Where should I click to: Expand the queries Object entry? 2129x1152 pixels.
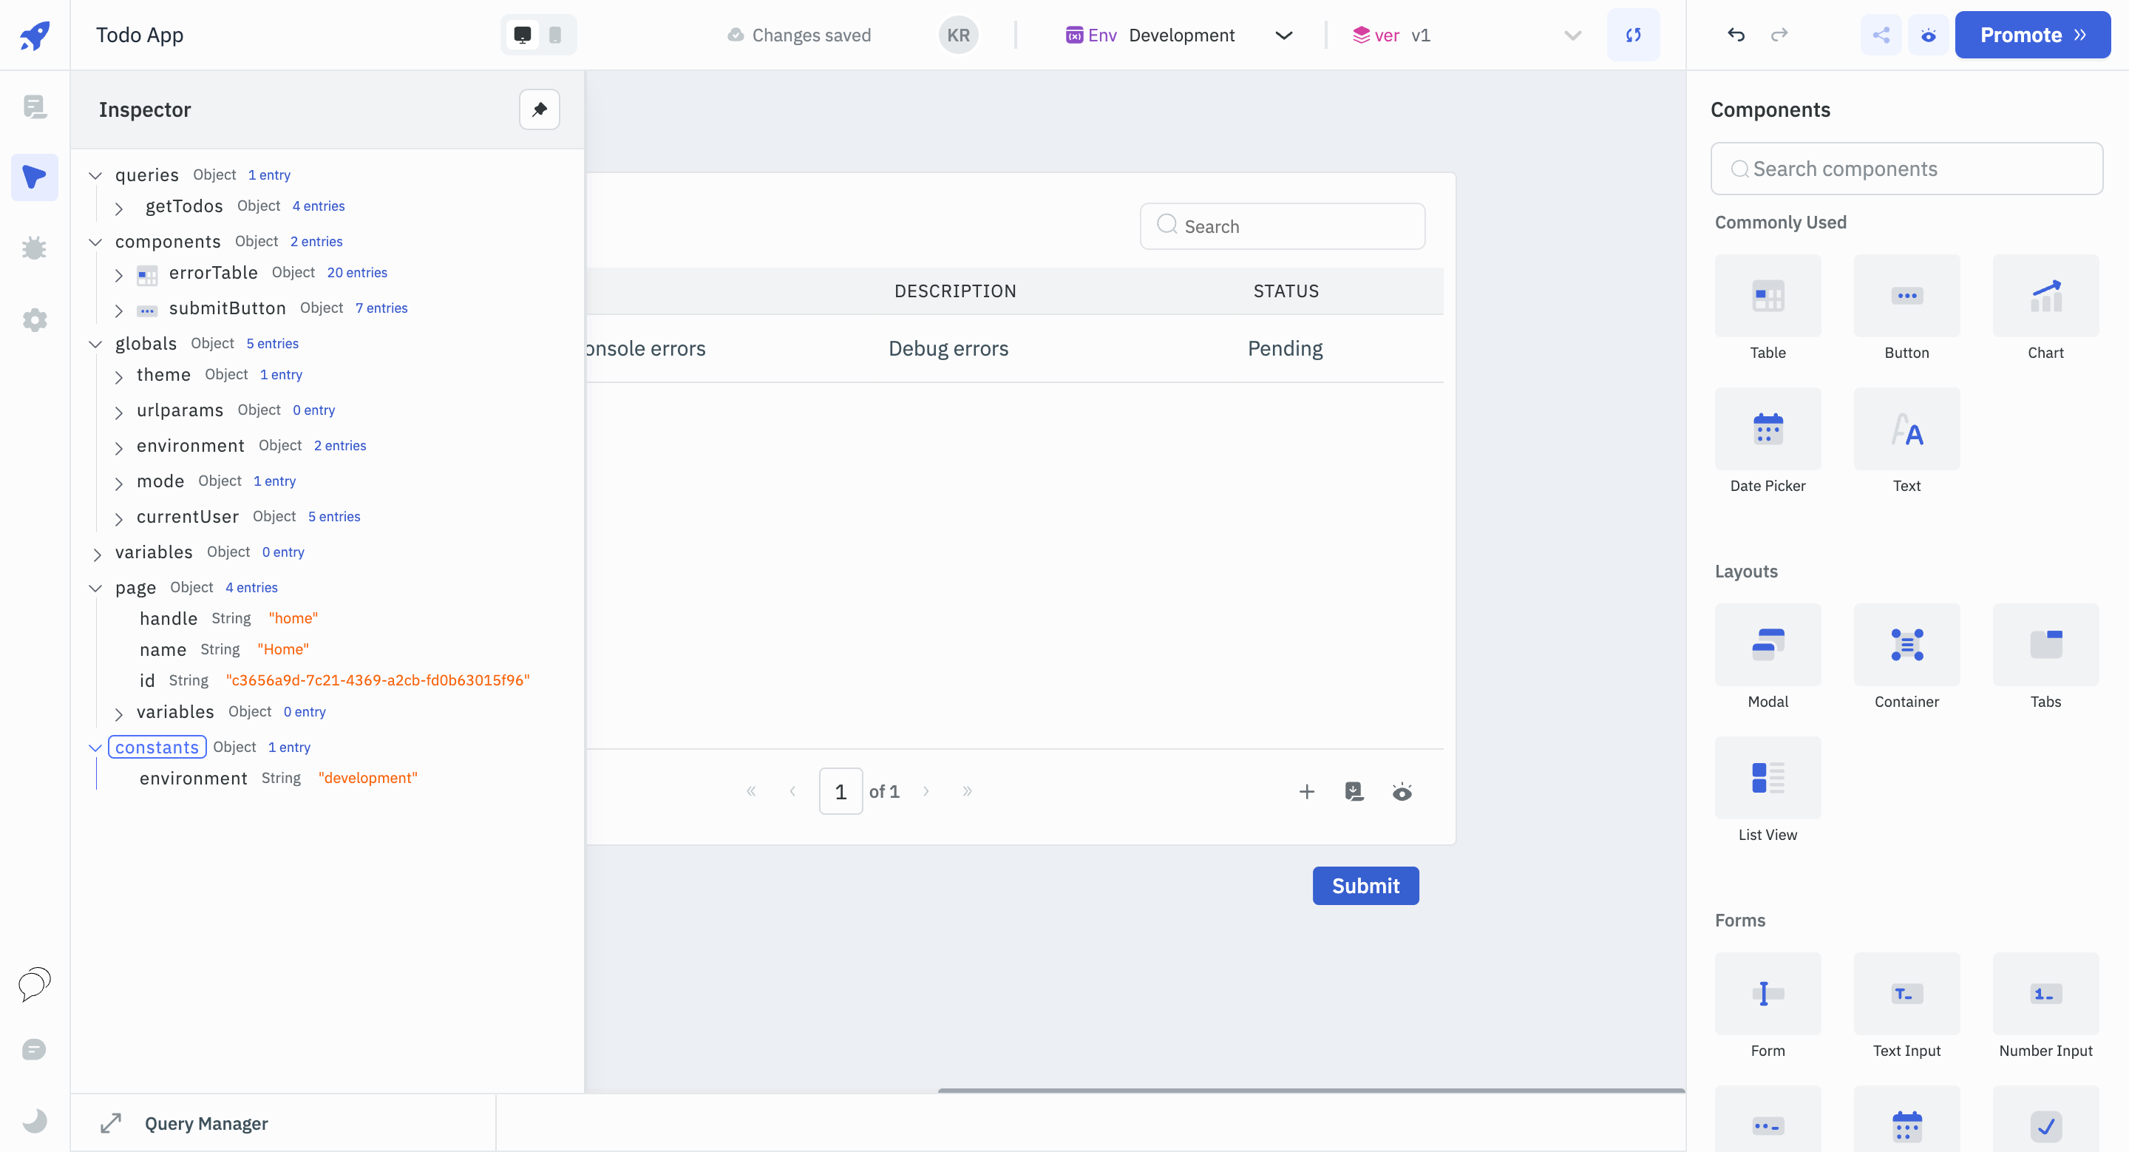click(96, 175)
